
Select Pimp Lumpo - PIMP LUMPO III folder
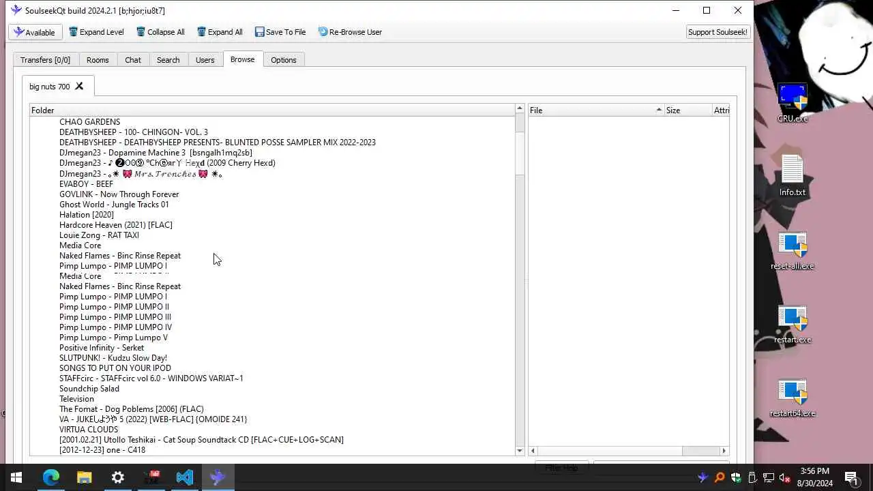pos(115,316)
